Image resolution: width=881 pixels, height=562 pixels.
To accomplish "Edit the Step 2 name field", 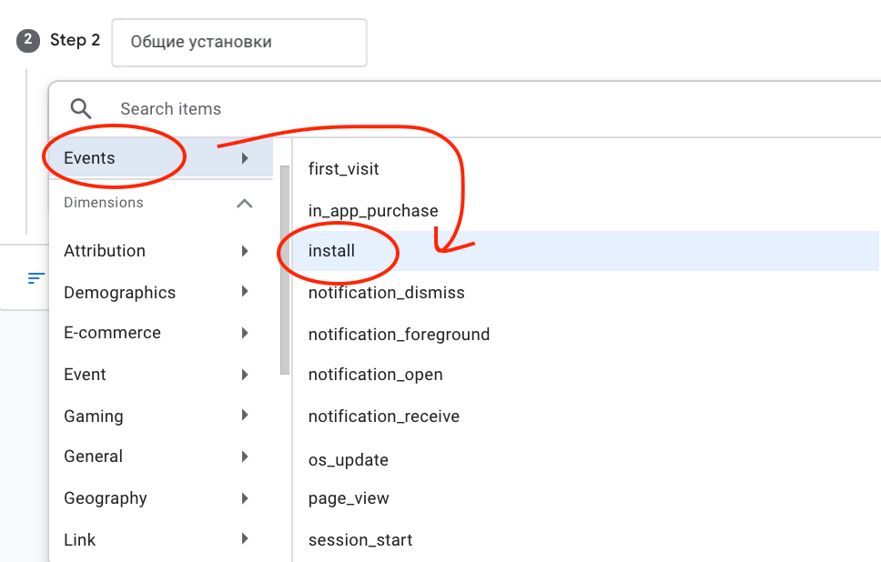I will point(238,43).
